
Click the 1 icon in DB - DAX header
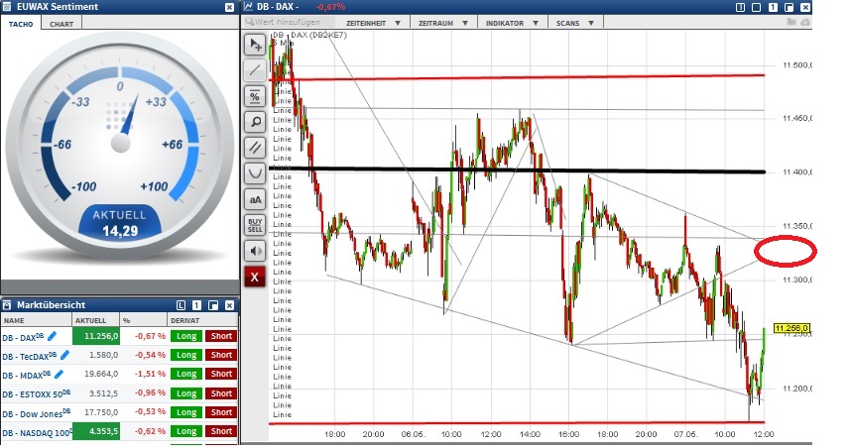tap(773, 7)
